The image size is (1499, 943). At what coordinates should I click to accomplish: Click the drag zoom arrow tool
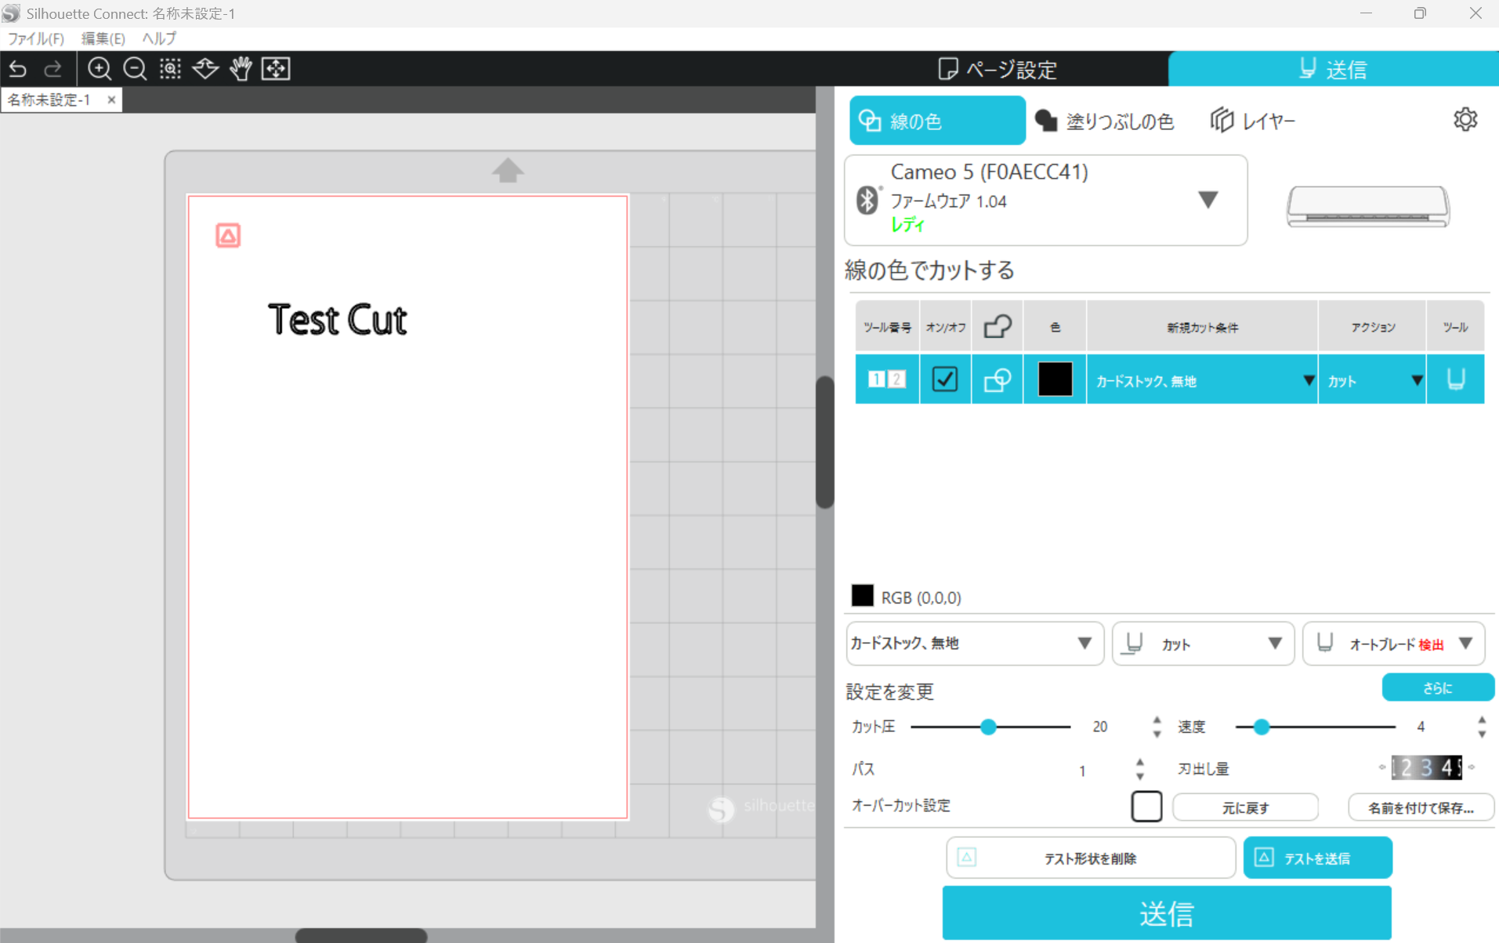(205, 69)
